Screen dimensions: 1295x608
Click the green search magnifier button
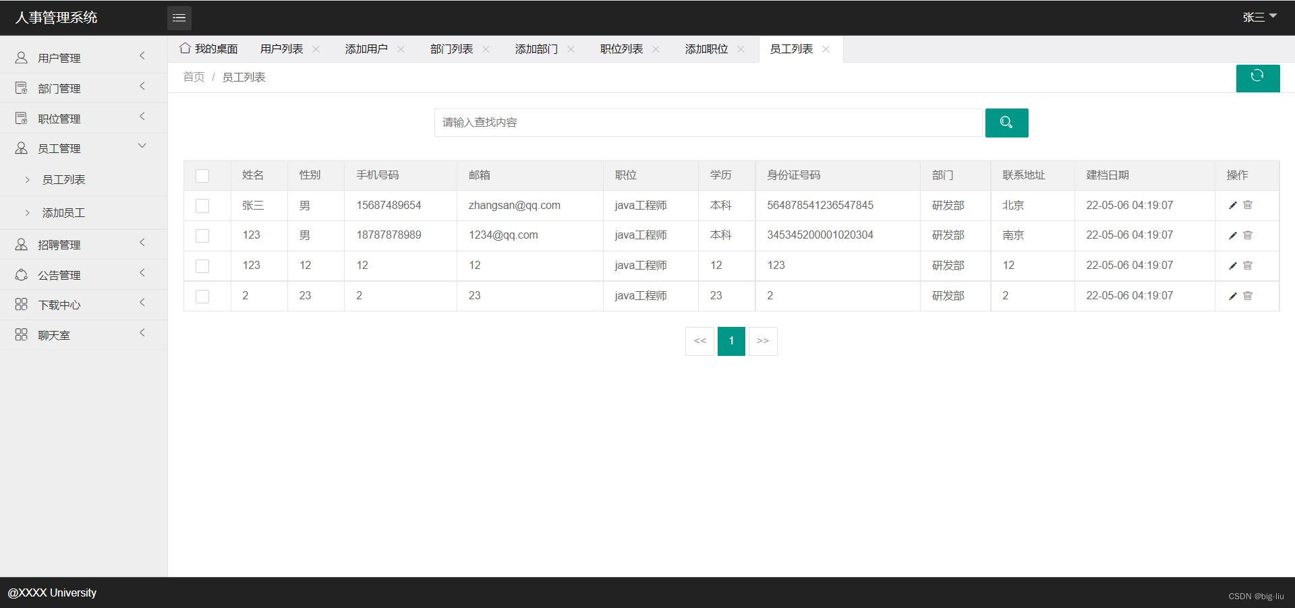(1006, 123)
